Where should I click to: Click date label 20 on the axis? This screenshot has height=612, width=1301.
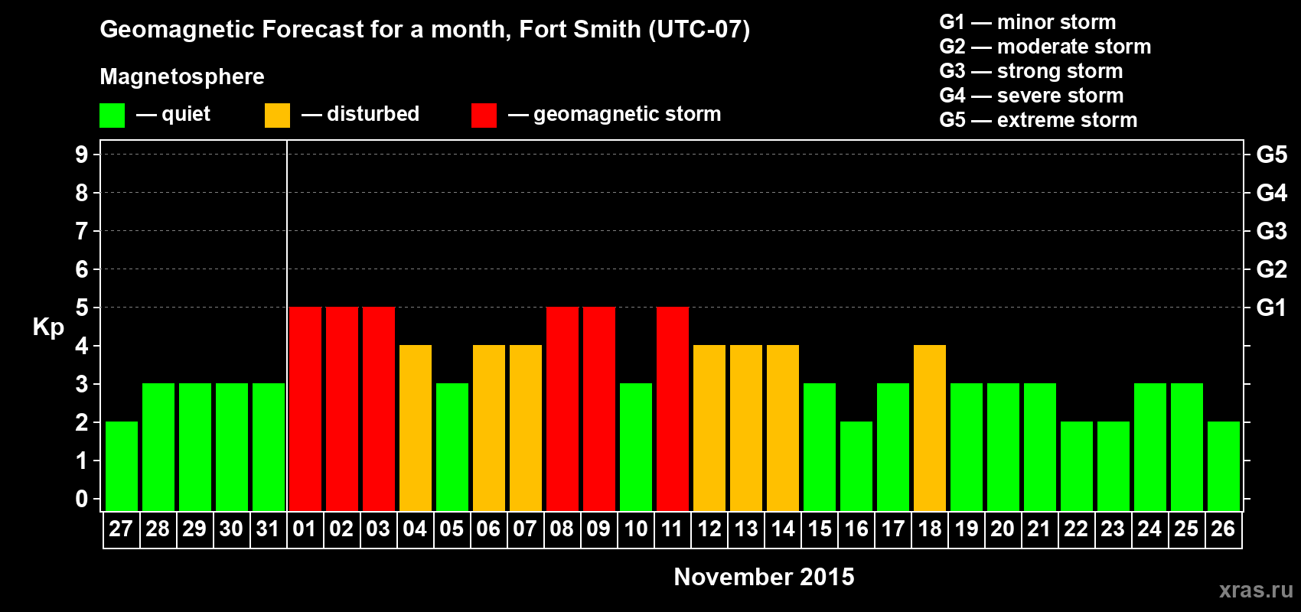[x=1003, y=529]
